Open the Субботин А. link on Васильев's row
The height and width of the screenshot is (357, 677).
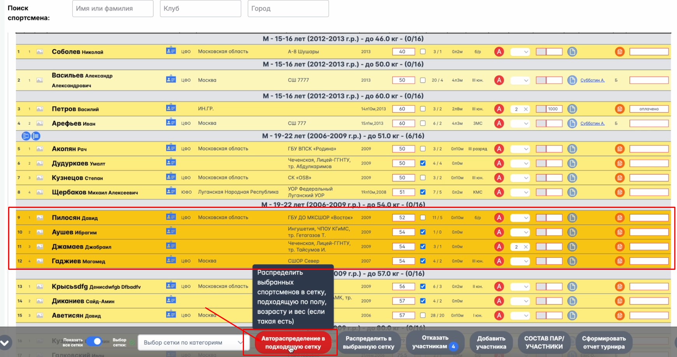point(593,79)
